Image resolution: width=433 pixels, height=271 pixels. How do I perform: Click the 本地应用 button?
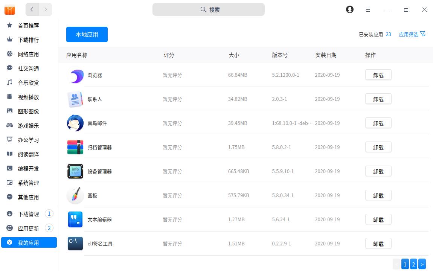[x=87, y=35]
